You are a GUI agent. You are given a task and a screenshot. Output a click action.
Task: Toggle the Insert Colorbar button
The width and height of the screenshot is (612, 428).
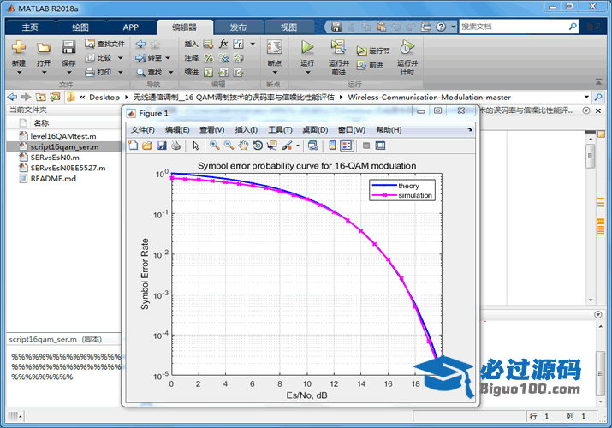pyautogui.click(x=332, y=146)
